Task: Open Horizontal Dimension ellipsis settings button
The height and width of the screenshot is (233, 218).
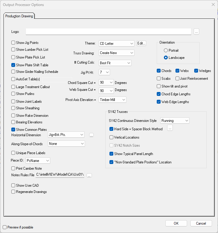Action: [91, 135]
